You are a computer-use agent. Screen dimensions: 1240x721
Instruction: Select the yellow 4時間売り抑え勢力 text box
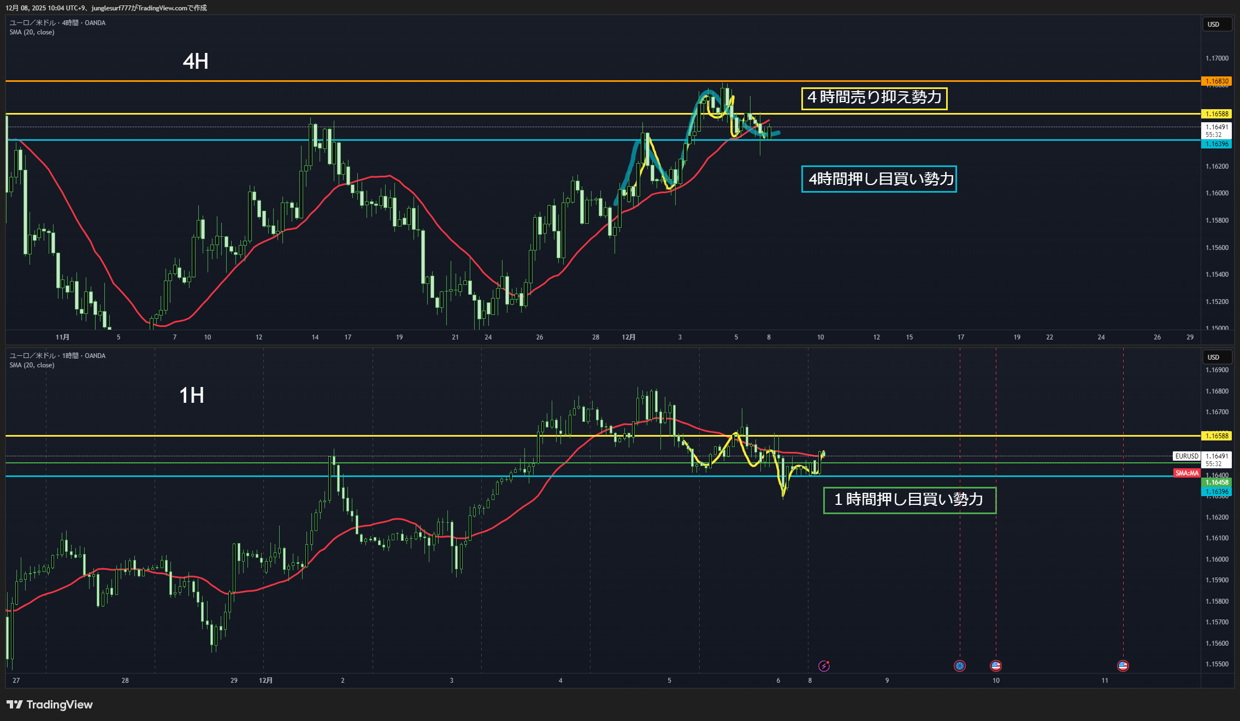[x=874, y=98]
